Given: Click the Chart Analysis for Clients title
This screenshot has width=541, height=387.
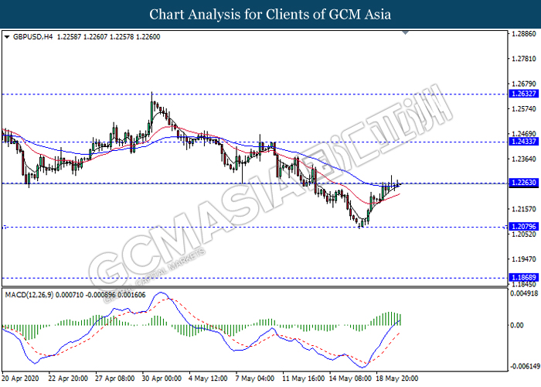Looking at the screenshot, I should [x=270, y=15].
